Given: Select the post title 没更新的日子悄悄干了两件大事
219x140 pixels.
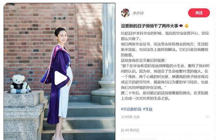Looking at the screenshot, I should click(x=150, y=26).
